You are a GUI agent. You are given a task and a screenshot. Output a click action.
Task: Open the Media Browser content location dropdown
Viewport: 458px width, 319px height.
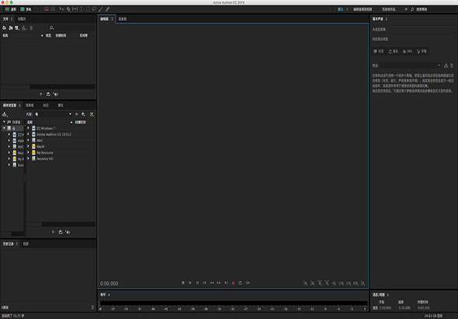coord(53,114)
